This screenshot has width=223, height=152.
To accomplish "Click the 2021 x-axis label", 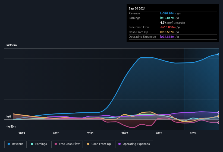I will point(90,133).
